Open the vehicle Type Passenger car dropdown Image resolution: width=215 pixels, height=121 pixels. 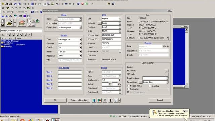coord(80,40)
